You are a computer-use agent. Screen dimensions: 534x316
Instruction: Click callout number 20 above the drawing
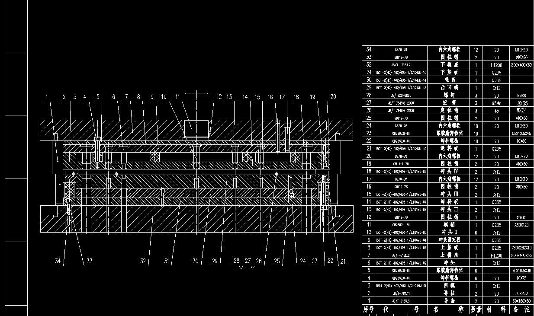tap(333, 97)
